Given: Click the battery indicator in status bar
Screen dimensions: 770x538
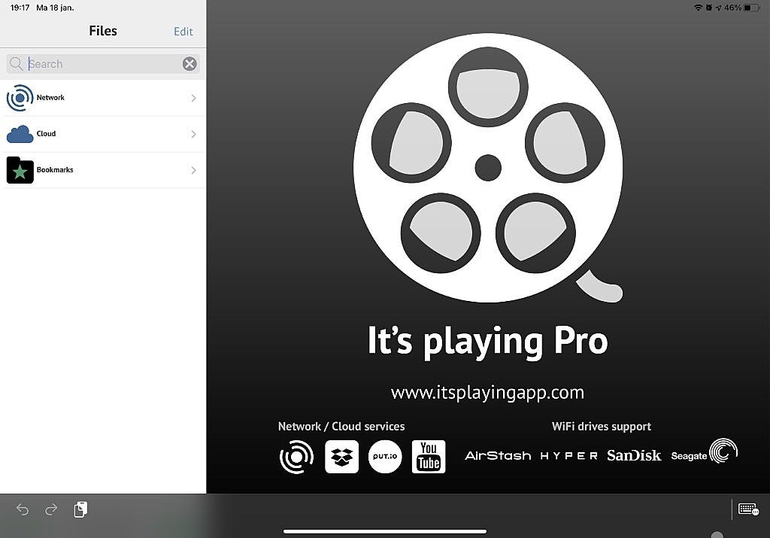Looking at the screenshot, I should 752,8.
